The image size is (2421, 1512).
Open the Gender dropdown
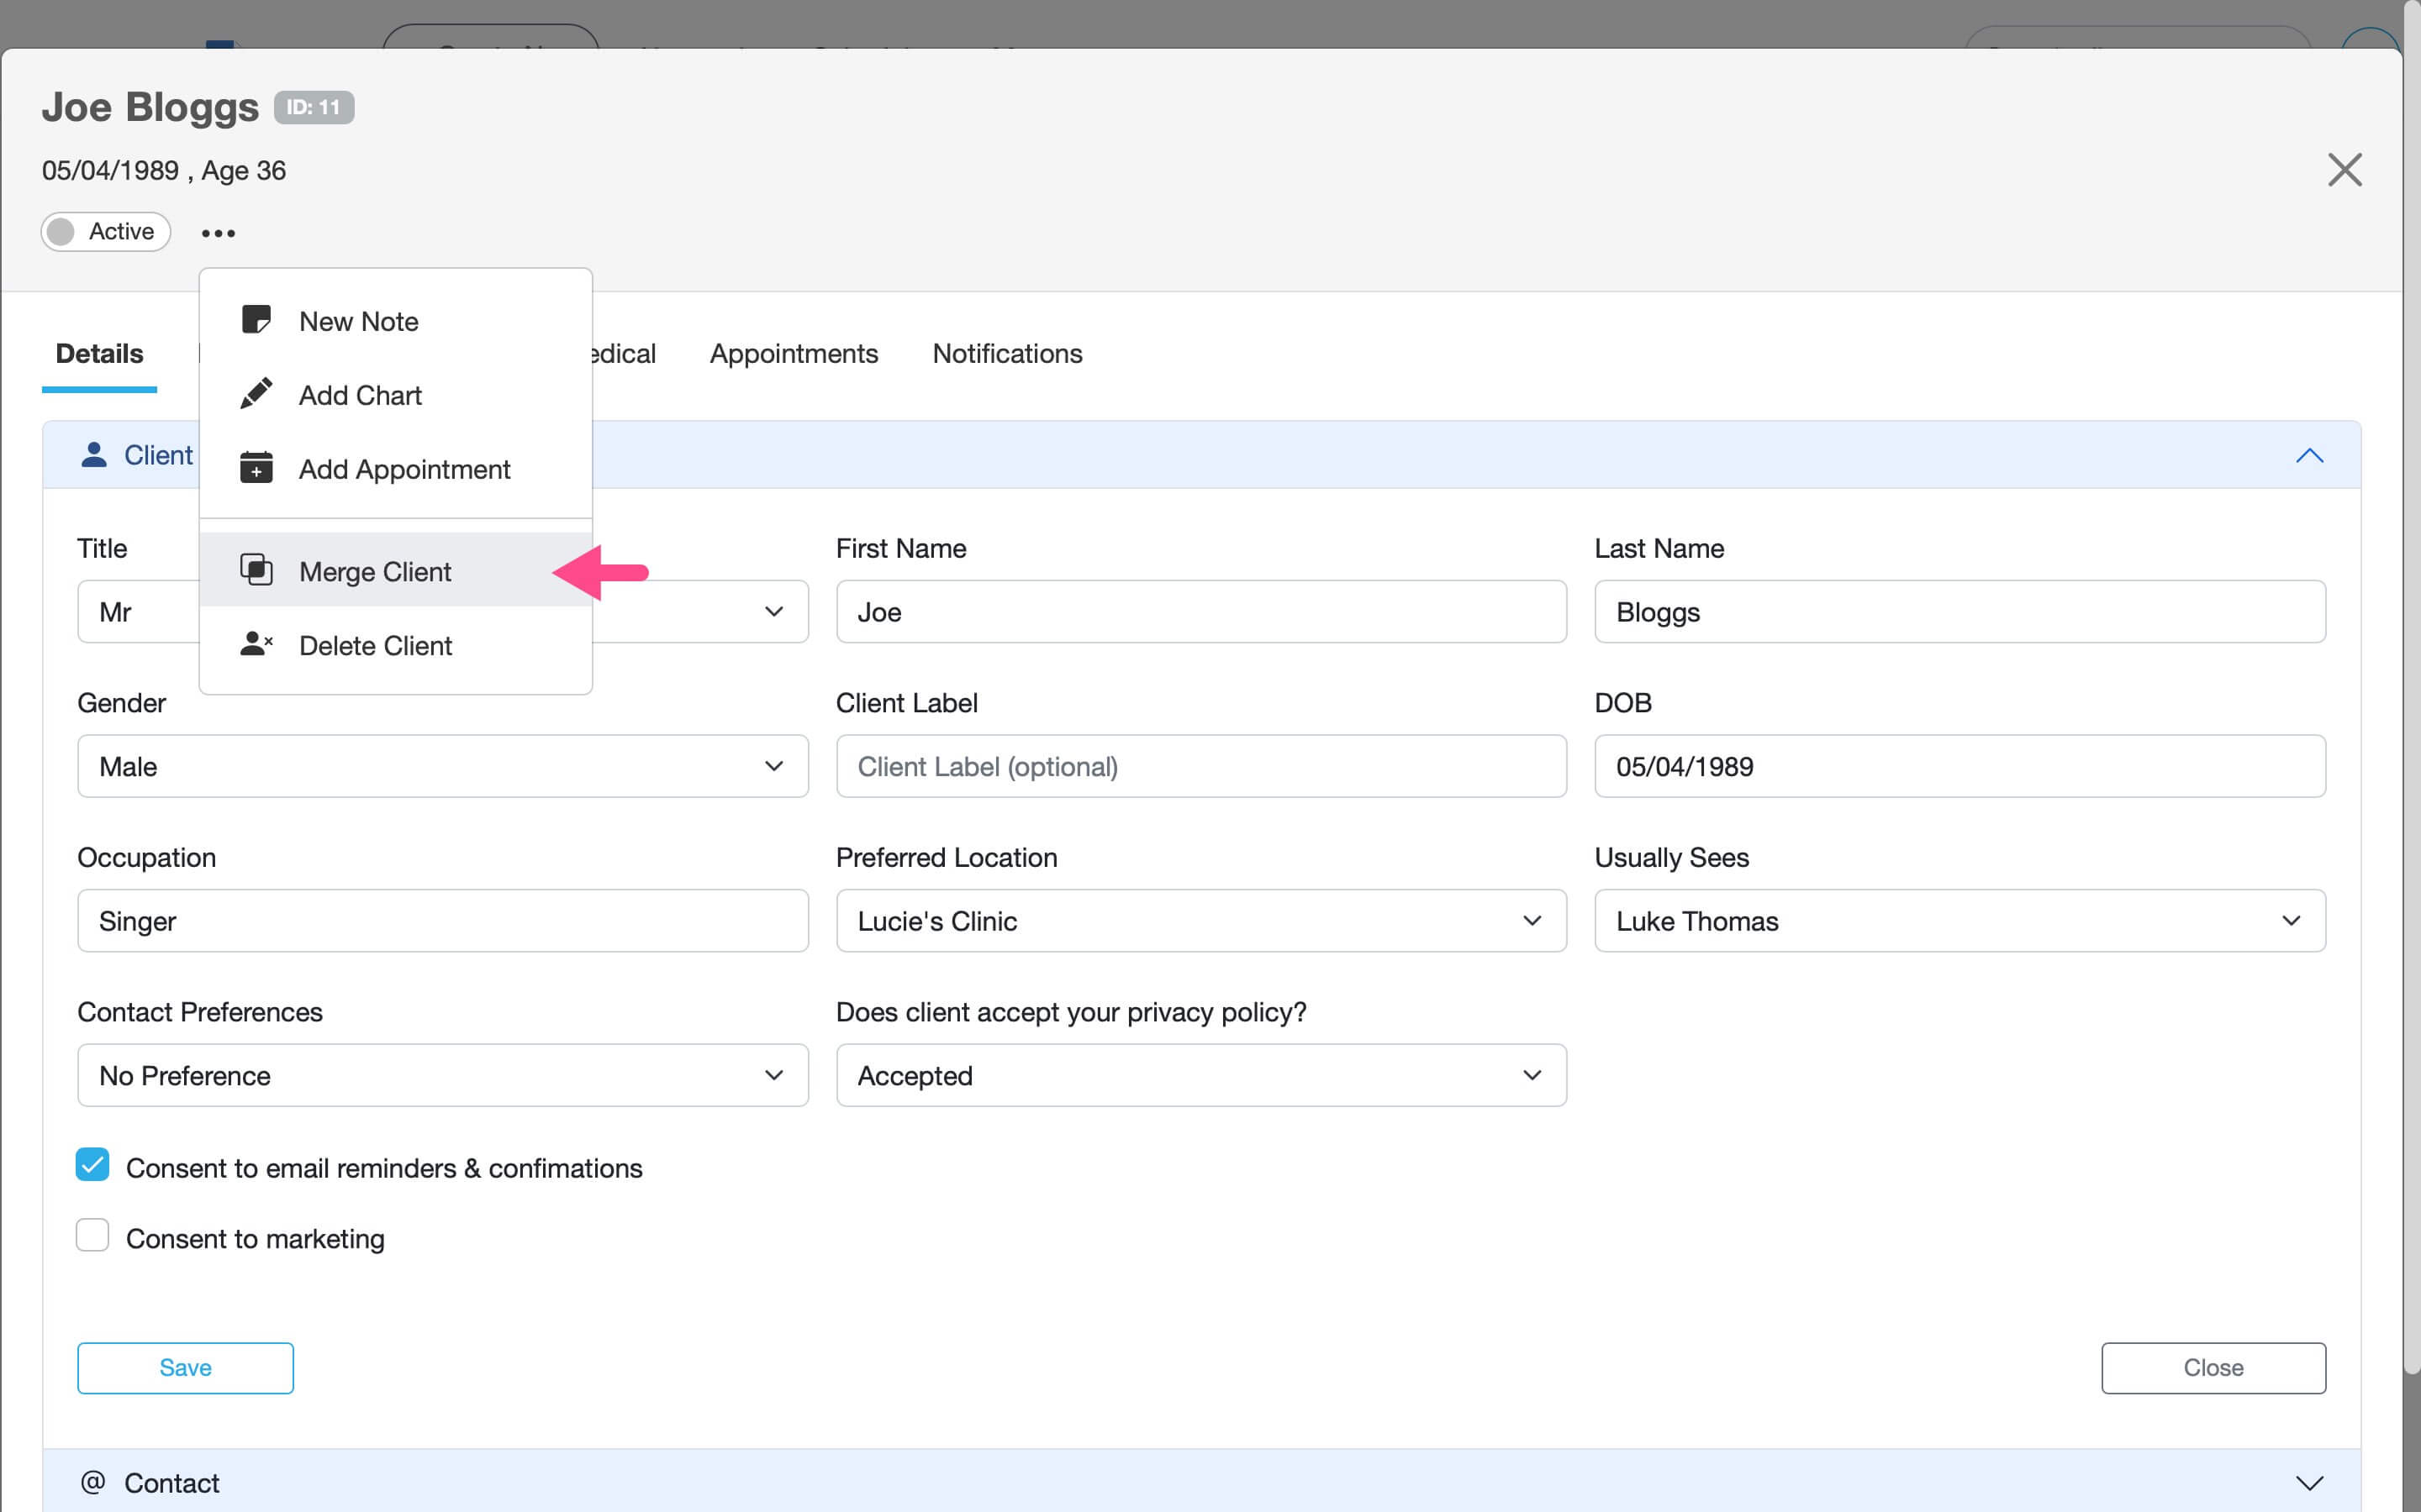(442, 766)
